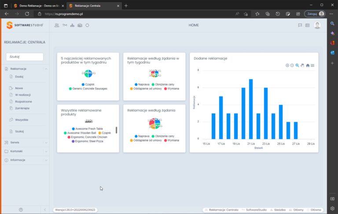Toggle Naprawa series in weekly demands chart

[142, 85]
